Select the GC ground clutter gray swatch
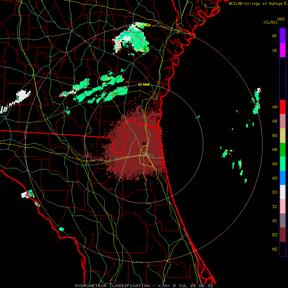This screenshot has height=288, width=288. pos(283,220)
